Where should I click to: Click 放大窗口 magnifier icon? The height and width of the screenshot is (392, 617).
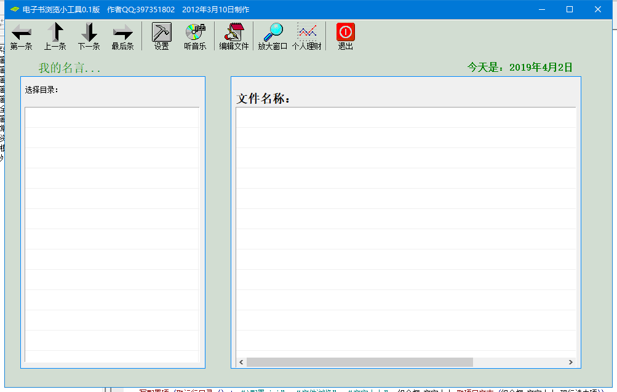click(x=273, y=36)
